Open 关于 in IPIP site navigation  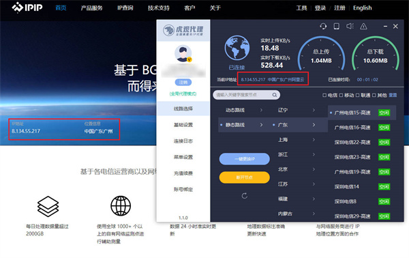215,8
